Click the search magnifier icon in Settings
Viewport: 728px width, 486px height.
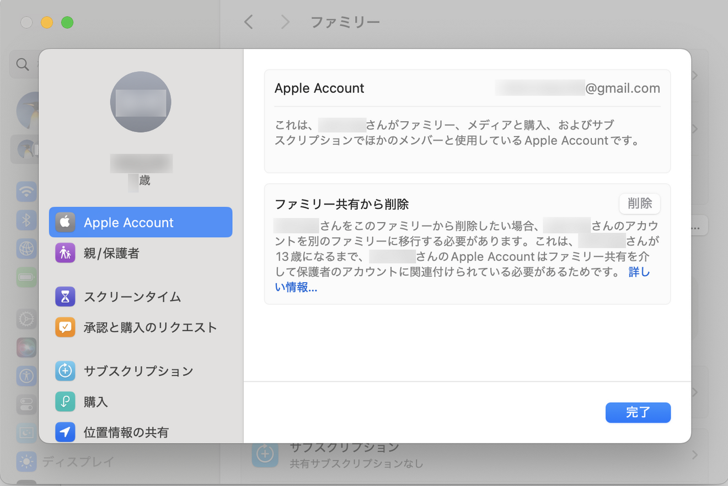point(23,64)
